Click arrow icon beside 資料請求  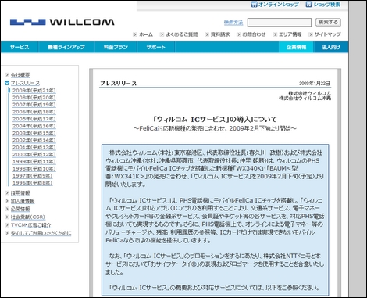pyautogui.click(x=207, y=34)
